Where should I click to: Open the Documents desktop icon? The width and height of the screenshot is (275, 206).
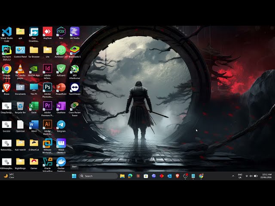pos(20,89)
